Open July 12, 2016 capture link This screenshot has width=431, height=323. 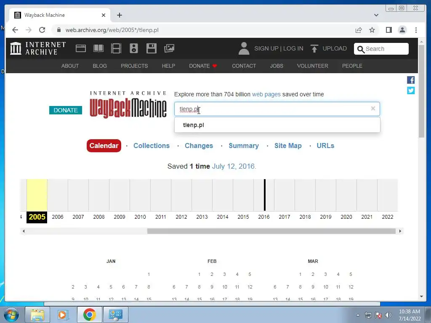[234, 166]
